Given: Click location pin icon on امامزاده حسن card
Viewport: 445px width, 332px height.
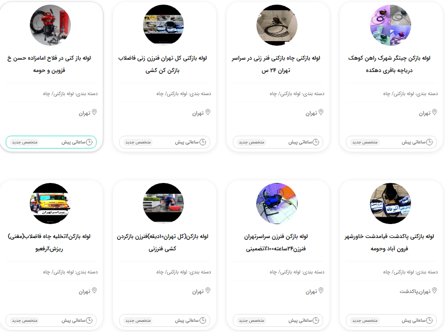Looking at the screenshot, I should [x=95, y=113].
